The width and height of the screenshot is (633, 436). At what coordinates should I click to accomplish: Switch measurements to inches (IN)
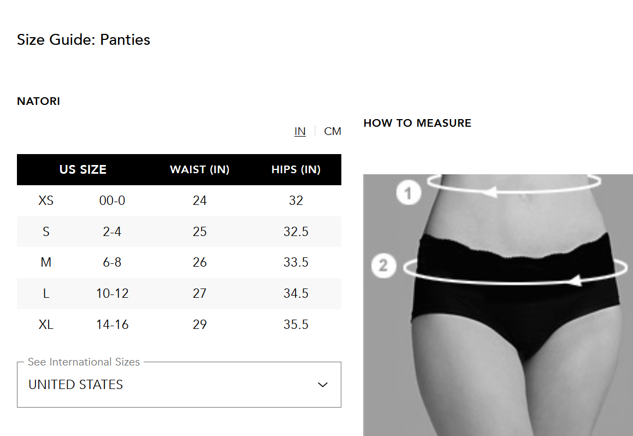(300, 132)
